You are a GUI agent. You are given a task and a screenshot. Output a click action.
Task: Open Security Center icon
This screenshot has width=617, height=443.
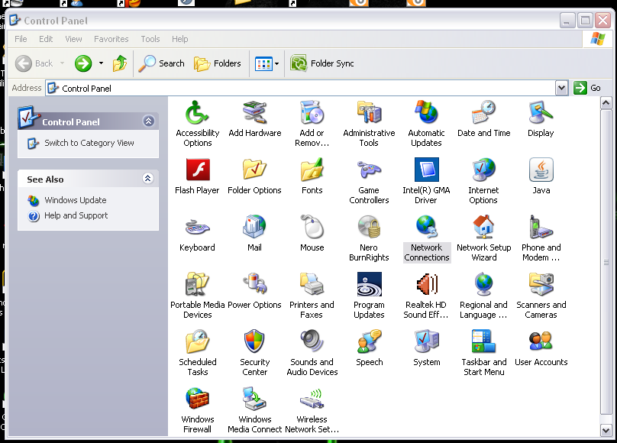pyautogui.click(x=254, y=341)
